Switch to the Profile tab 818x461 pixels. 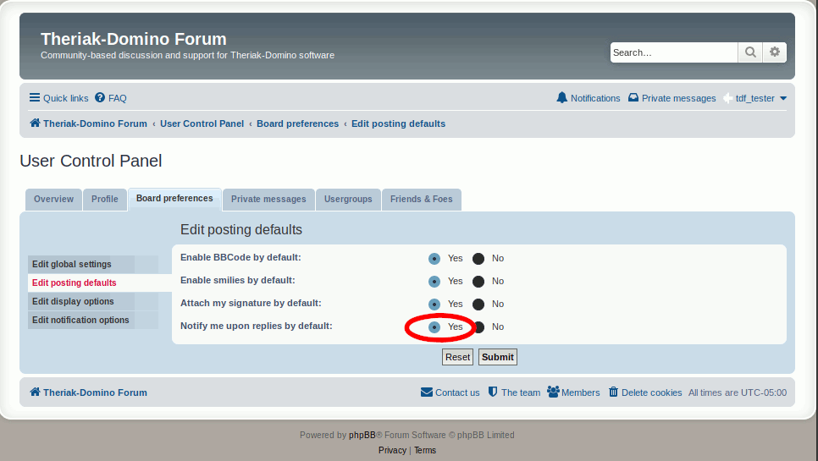[x=105, y=200]
